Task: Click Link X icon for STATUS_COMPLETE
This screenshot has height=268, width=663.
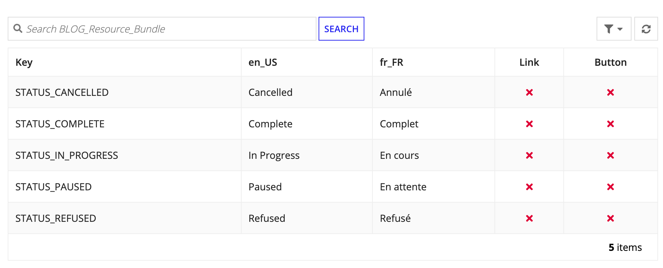Action: pos(529,124)
